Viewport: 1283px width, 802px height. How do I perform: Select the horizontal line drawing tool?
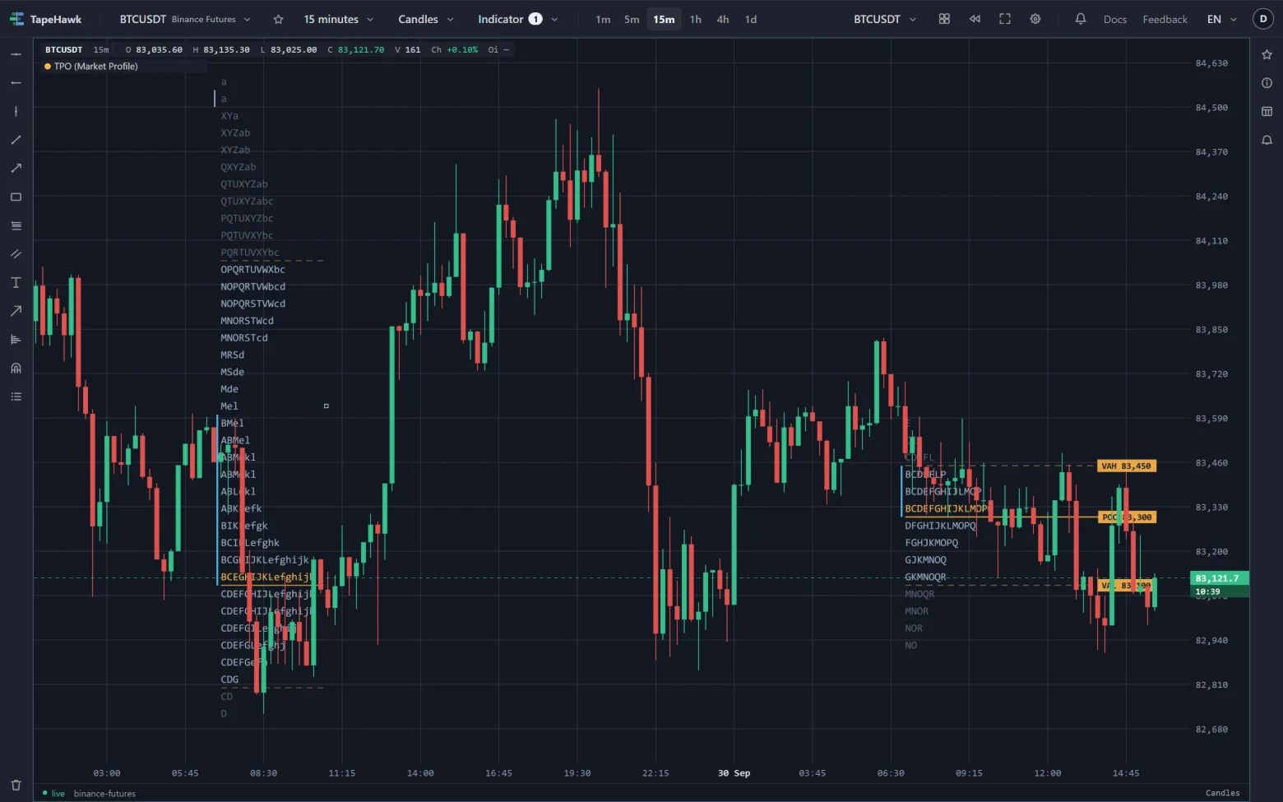[x=16, y=54]
